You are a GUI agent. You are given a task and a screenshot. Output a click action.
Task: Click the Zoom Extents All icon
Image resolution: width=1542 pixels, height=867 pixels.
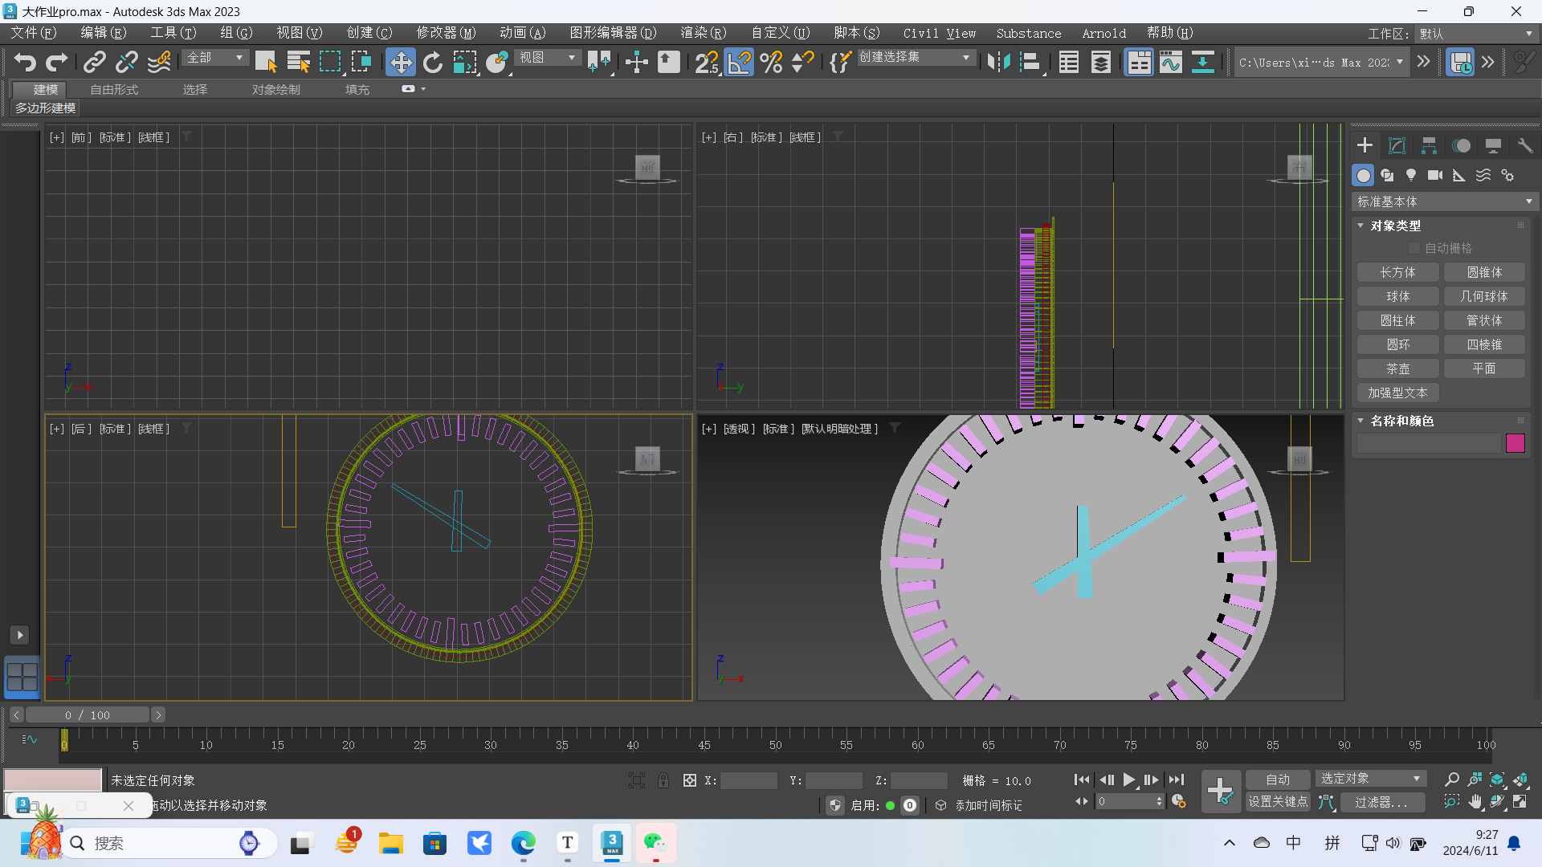(1520, 779)
